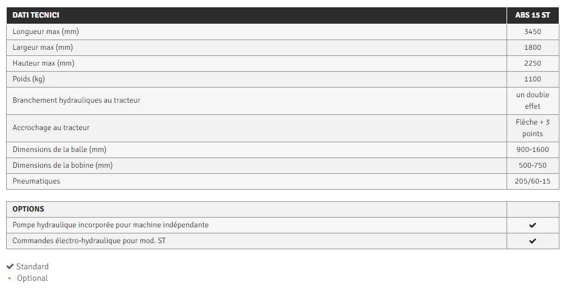Click the checkmark for Pompe hydraulique incorporée
574x293 pixels.
pos(532,225)
